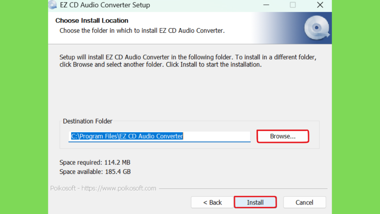Close the setup wizard window
380x214 pixels.
320,5
